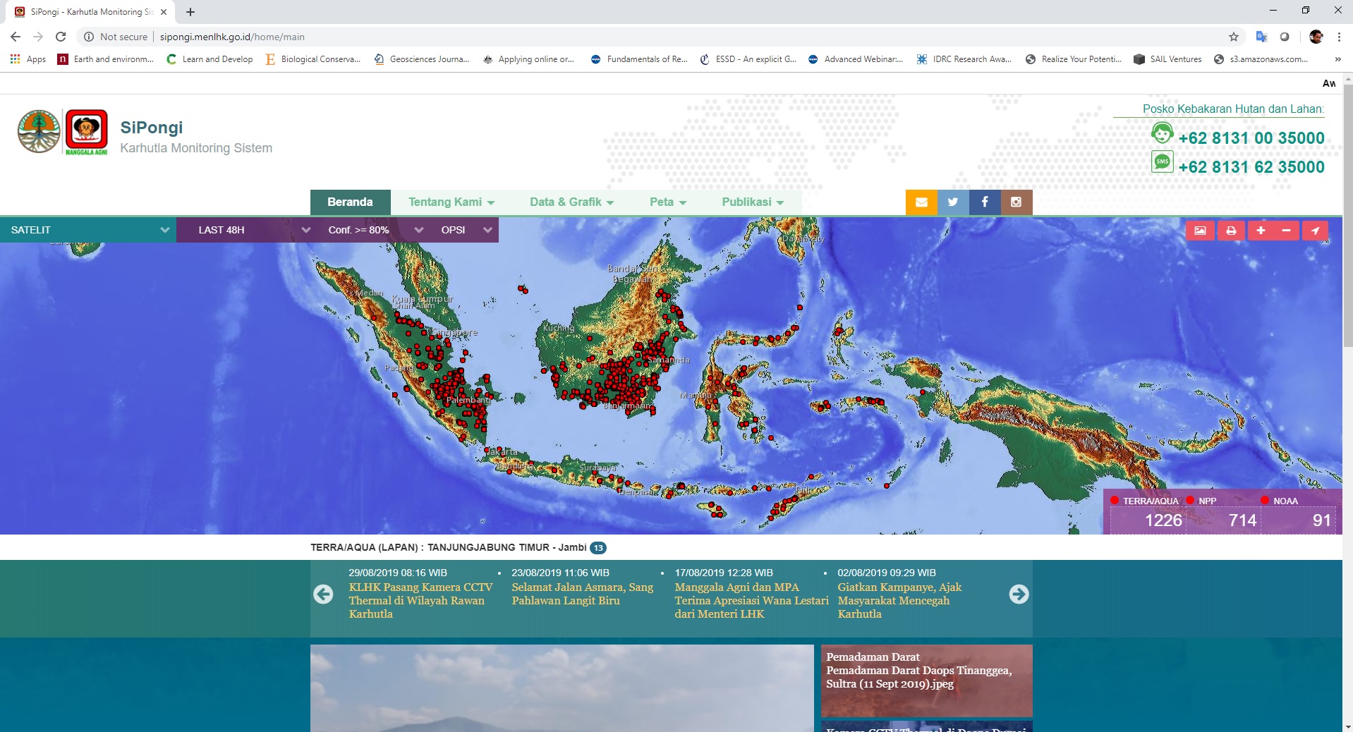Open the Instagram icon link
The image size is (1353, 732).
1017,202
